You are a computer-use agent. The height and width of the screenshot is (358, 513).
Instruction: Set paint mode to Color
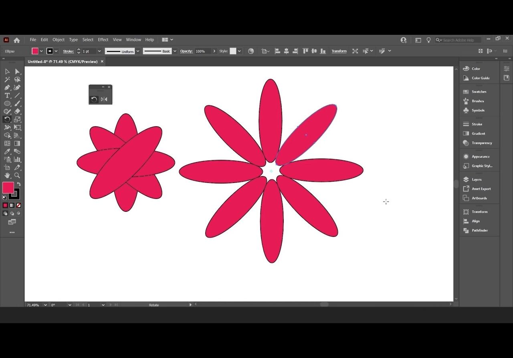5,205
